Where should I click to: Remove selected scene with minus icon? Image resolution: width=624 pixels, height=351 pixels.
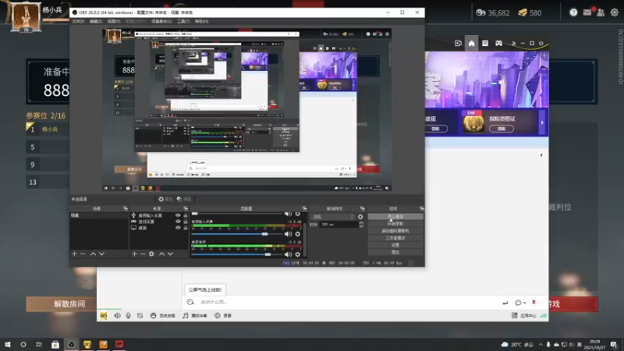point(83,253)
